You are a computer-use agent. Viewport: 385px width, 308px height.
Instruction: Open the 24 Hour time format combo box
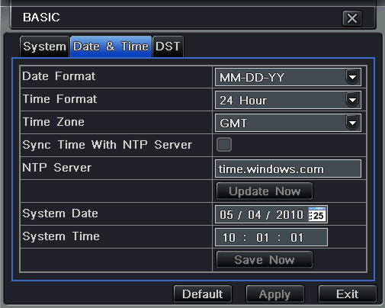tap(288, 100)
